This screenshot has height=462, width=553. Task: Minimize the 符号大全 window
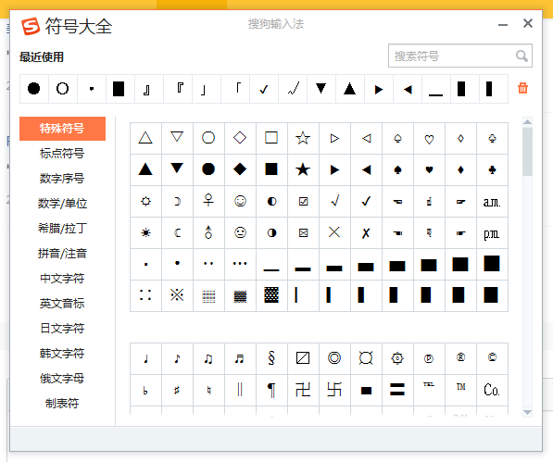point(503,24)
